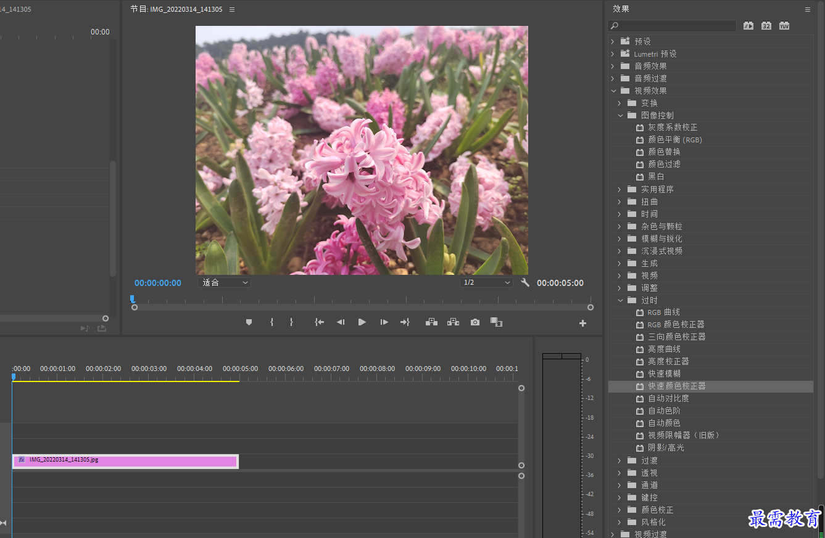Image resolution: width=825 pixels, height=538 pixels.
Task: Click the Extract button in program monitor
Action: [454, 322]
